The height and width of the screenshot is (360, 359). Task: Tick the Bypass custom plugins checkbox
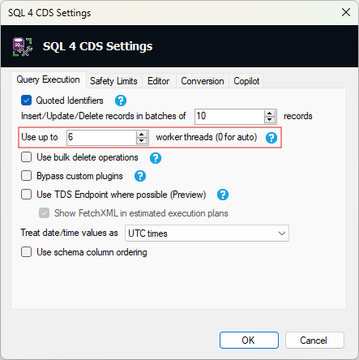pyautogui.click(x=26, y=176)
